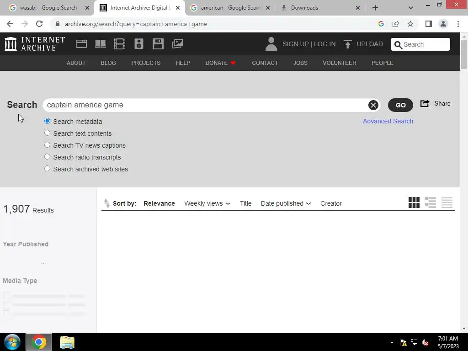Screen dimensions: 468x351
Task: Bookmark this page with the star icon
Action: point(410,24)
